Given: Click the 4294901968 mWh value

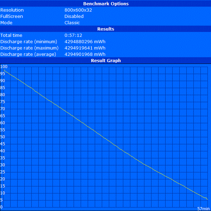Looking at the screenshot, I should 85,54.
